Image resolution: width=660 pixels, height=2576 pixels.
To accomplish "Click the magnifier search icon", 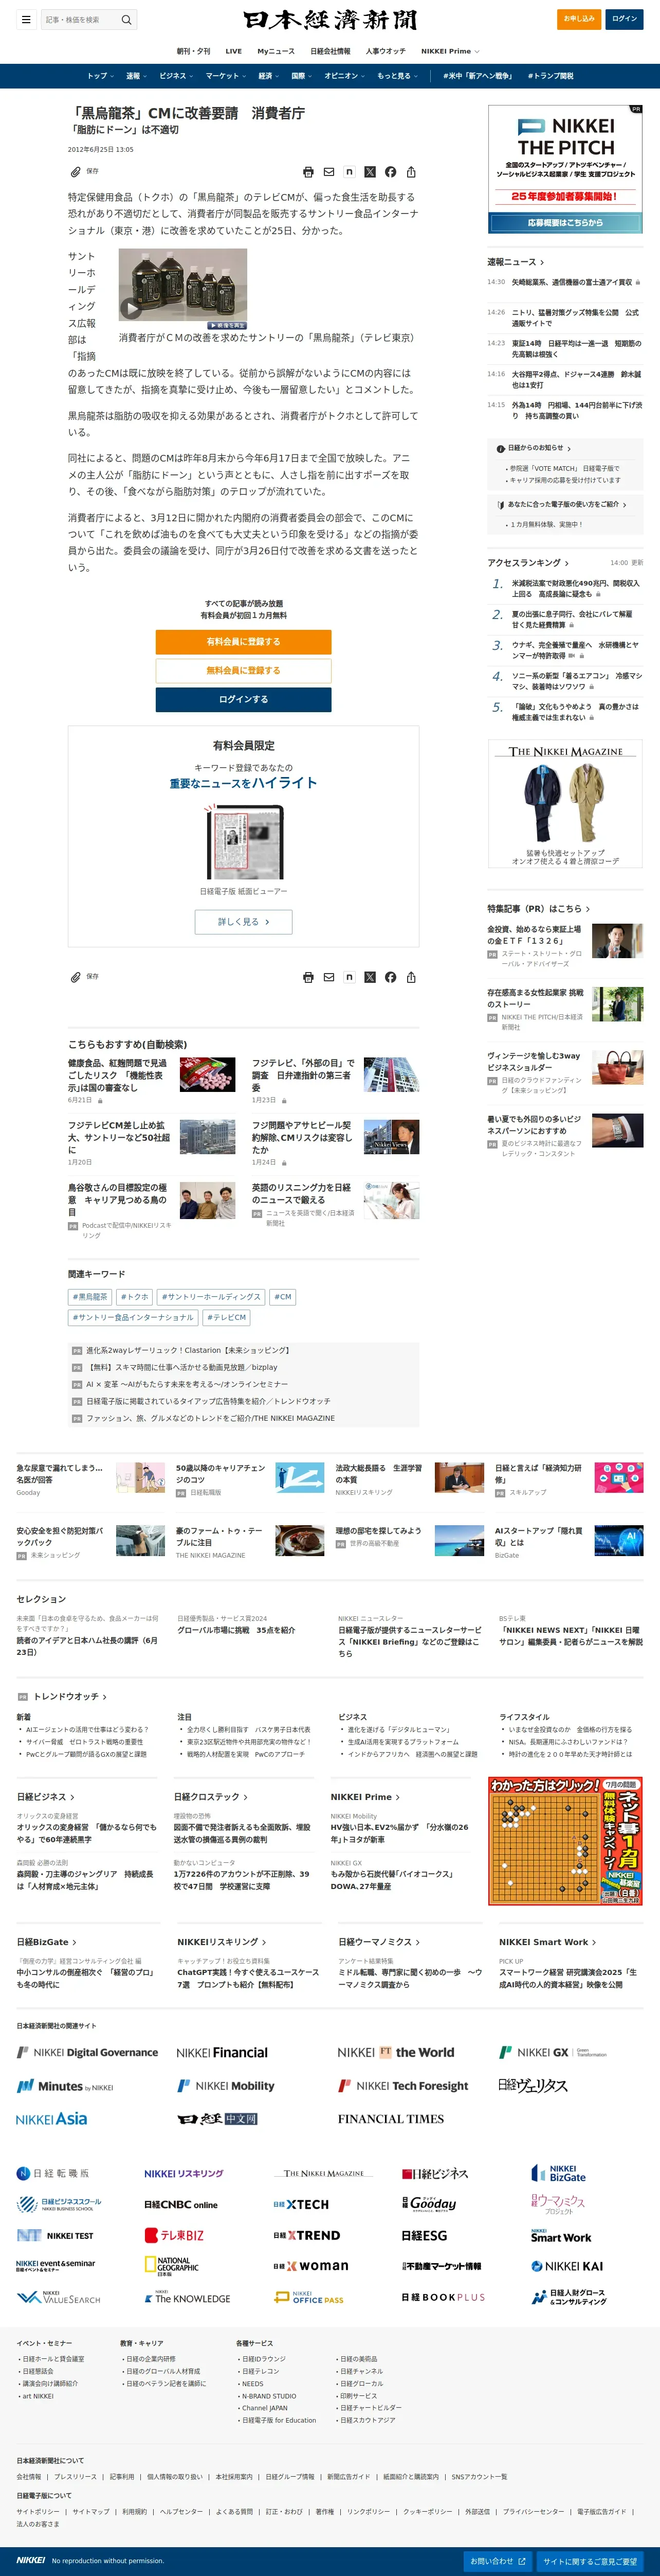I will [x=126, y=19].
